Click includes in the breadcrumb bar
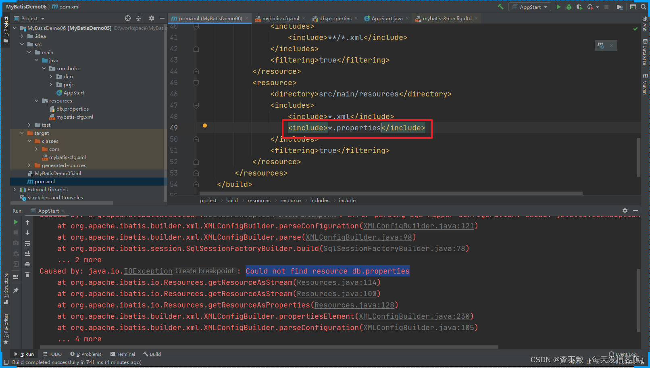Image resolution: width=650 pixels, height=368 pixels. pyautogui.click(x=320, y=200)
